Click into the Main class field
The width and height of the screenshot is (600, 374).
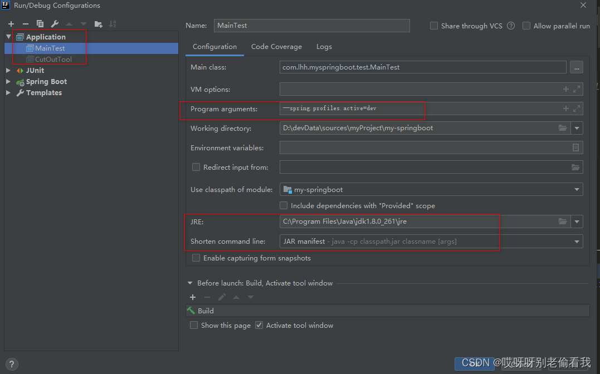423,67
